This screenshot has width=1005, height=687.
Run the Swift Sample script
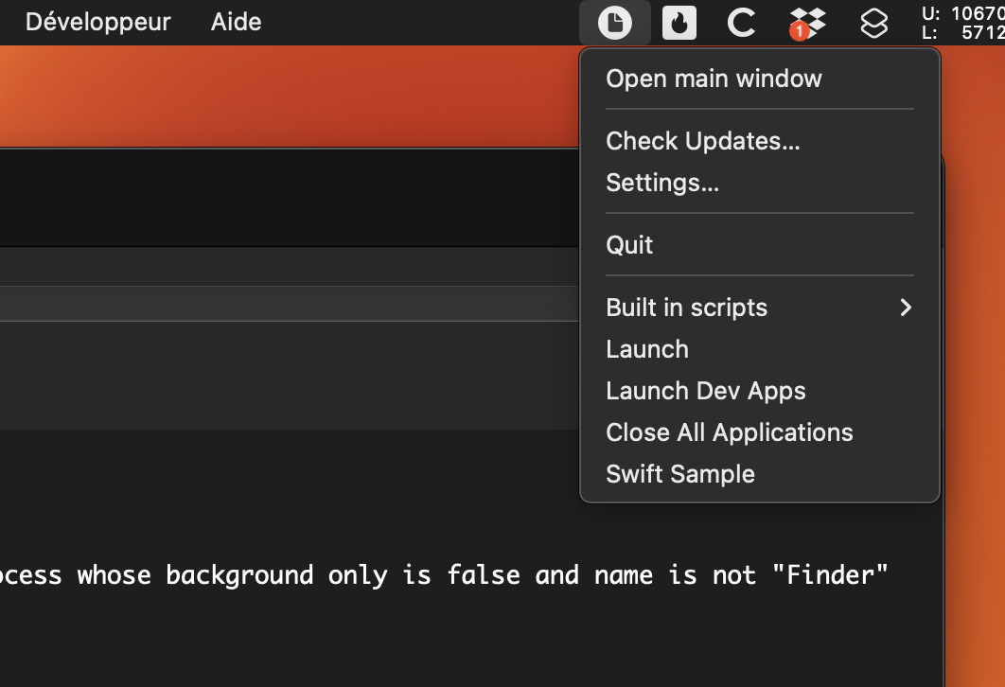point(680,474)
